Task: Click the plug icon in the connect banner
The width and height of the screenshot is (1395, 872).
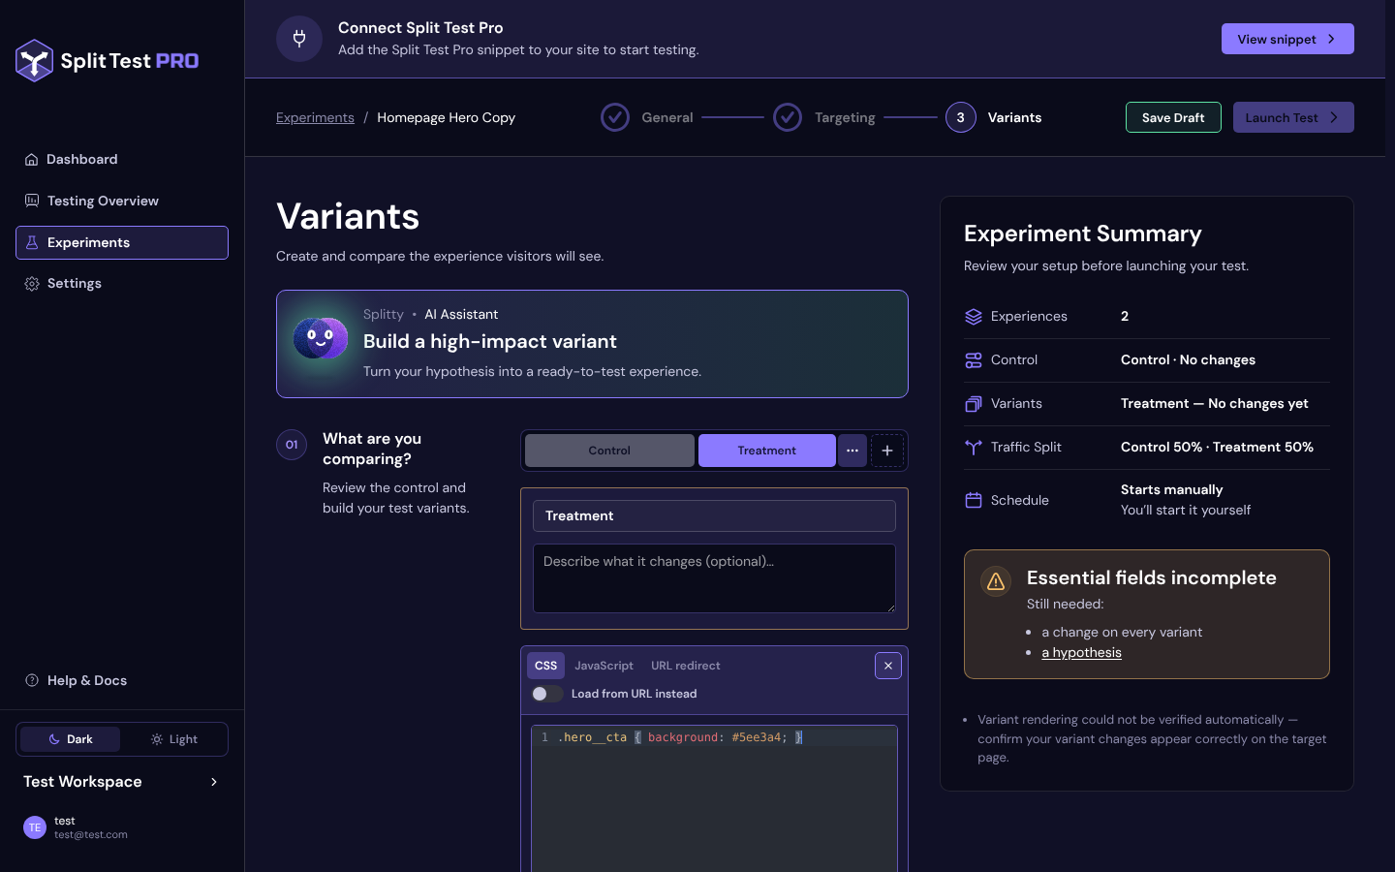Action: tap(299, 39)
